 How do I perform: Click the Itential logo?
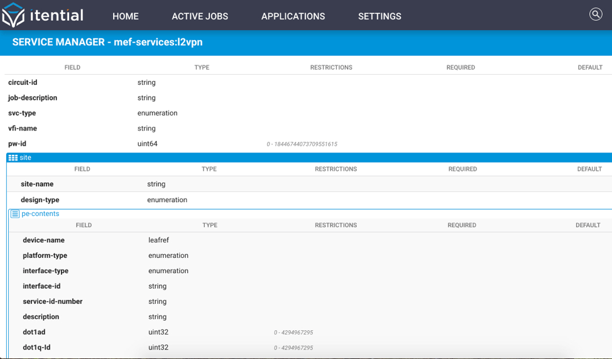point(43,15)
